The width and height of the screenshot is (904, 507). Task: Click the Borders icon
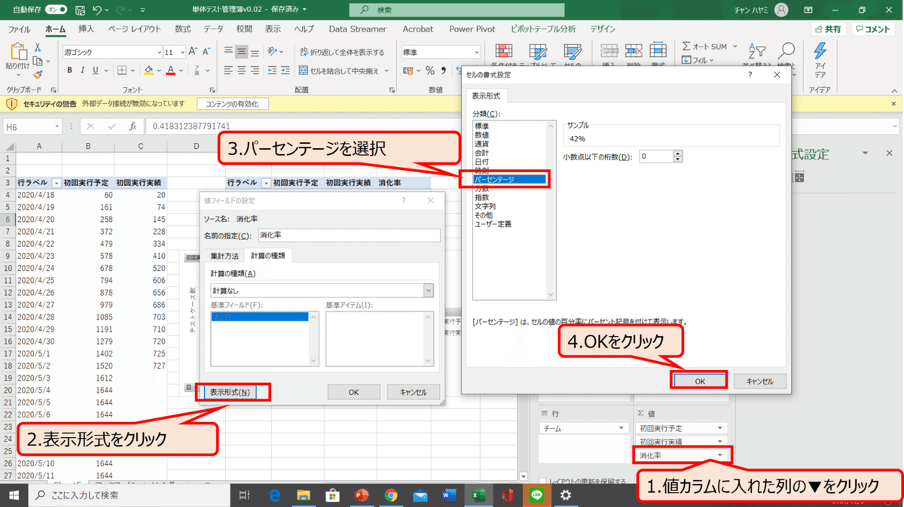click(121, 71)
